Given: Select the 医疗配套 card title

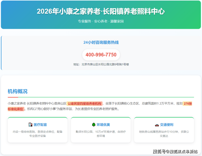Looking at the screenshot, I should [40, 125].
